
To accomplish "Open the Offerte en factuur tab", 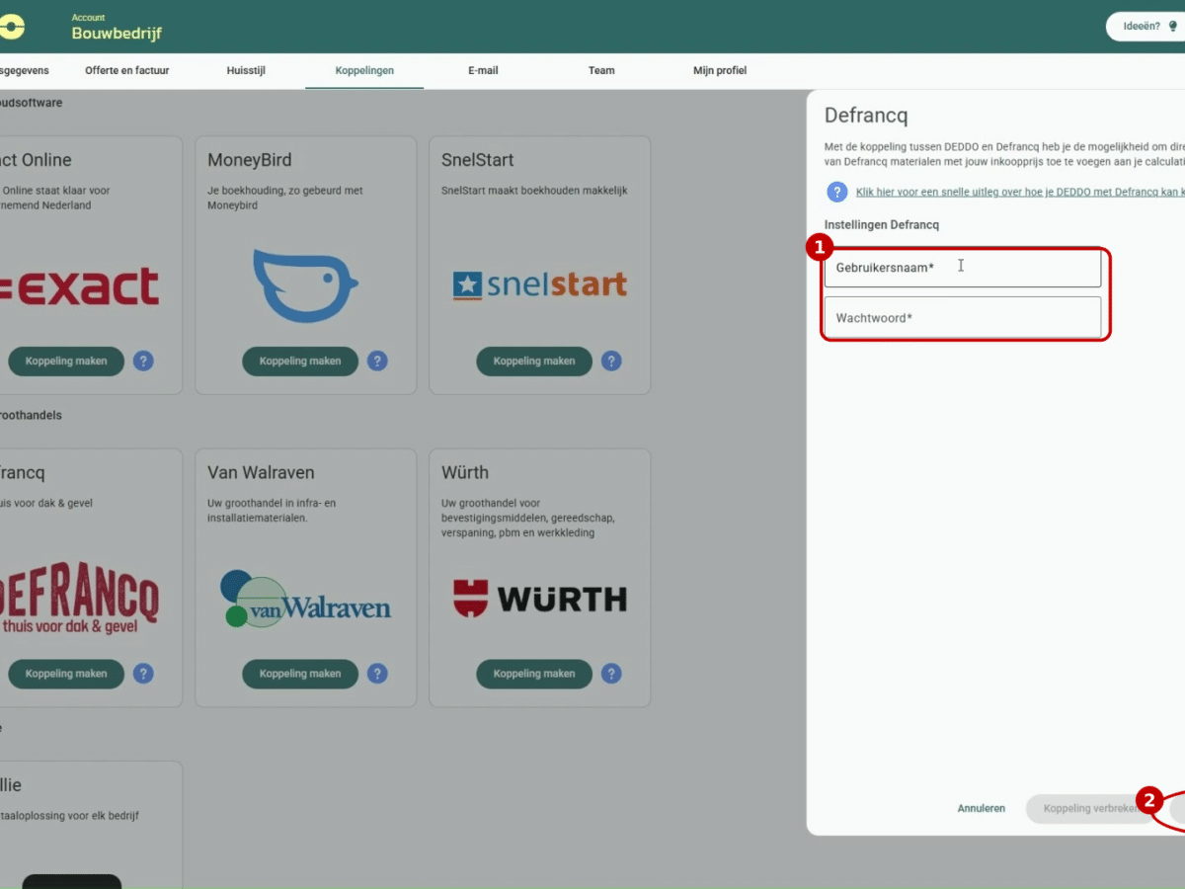I will (x=126, y=70).
